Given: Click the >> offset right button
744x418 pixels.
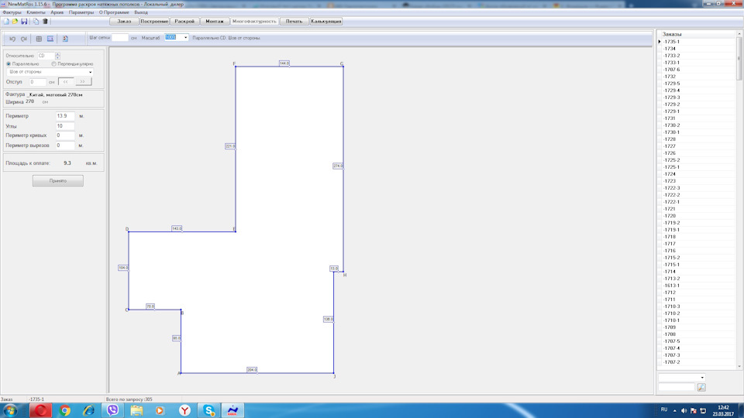Looking at the screenshot, I should 83,81.
